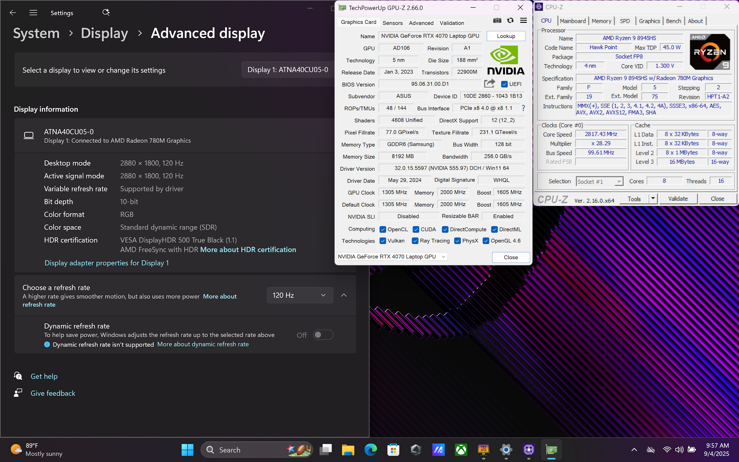Click the Give feedback link
Viewport: 739px width, 462px height.
tap(53, 393)
